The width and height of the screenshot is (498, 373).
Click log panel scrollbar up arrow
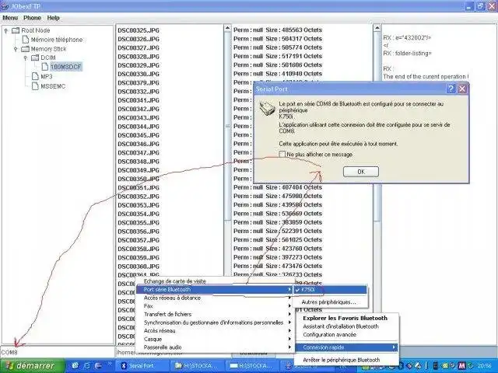[377, 28]
